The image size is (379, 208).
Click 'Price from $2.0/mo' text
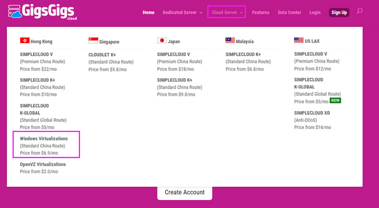point(39,171)
